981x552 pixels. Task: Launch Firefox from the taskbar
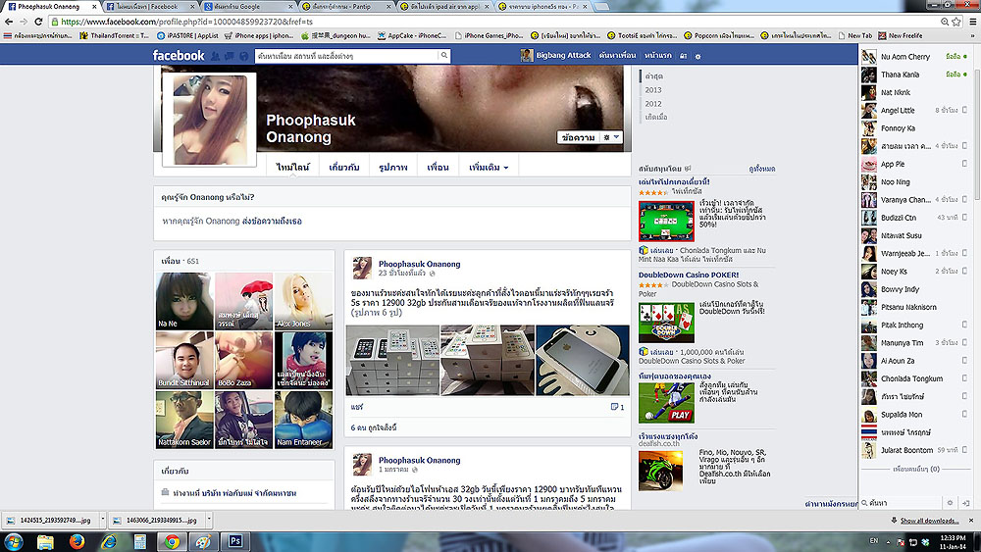tap(77, 541)
